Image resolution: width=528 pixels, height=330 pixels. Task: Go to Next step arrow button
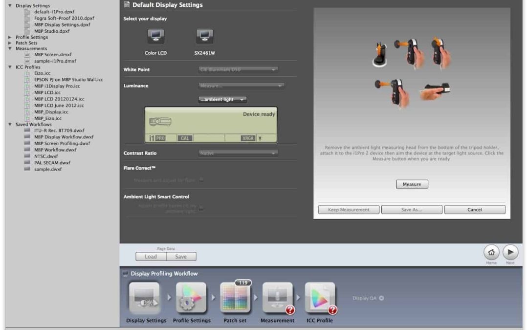point(510,252)
